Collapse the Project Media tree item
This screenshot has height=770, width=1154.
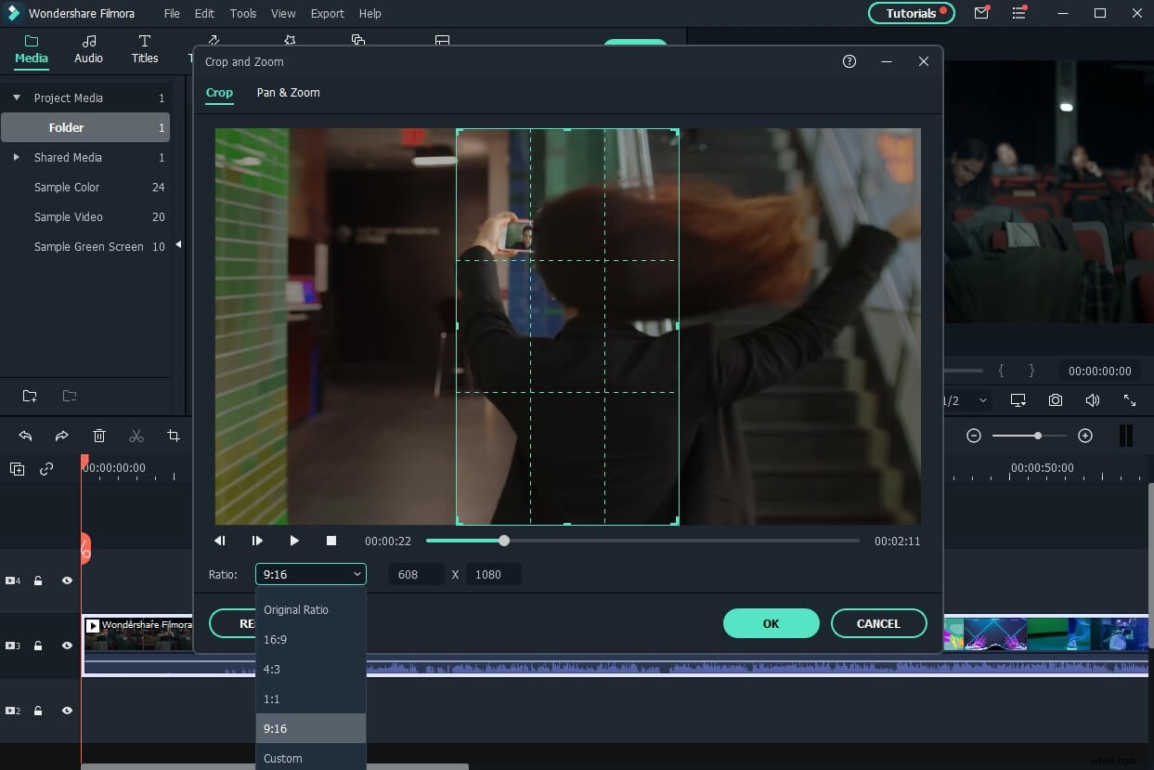click(16, 98)
